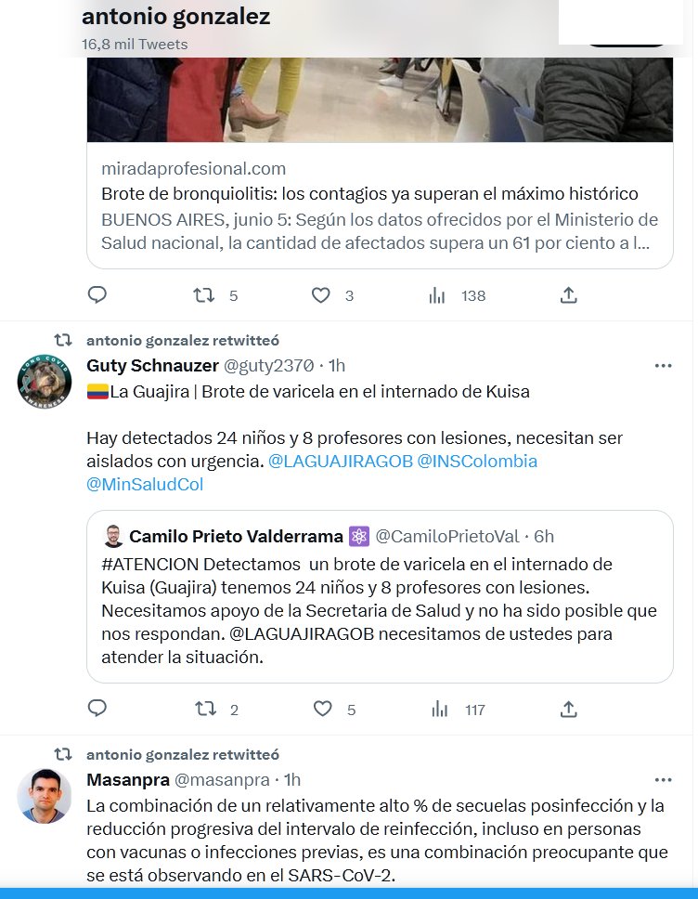Retweet Guty Schnauzer's tweet with 2 retweets

click(206, 710)
